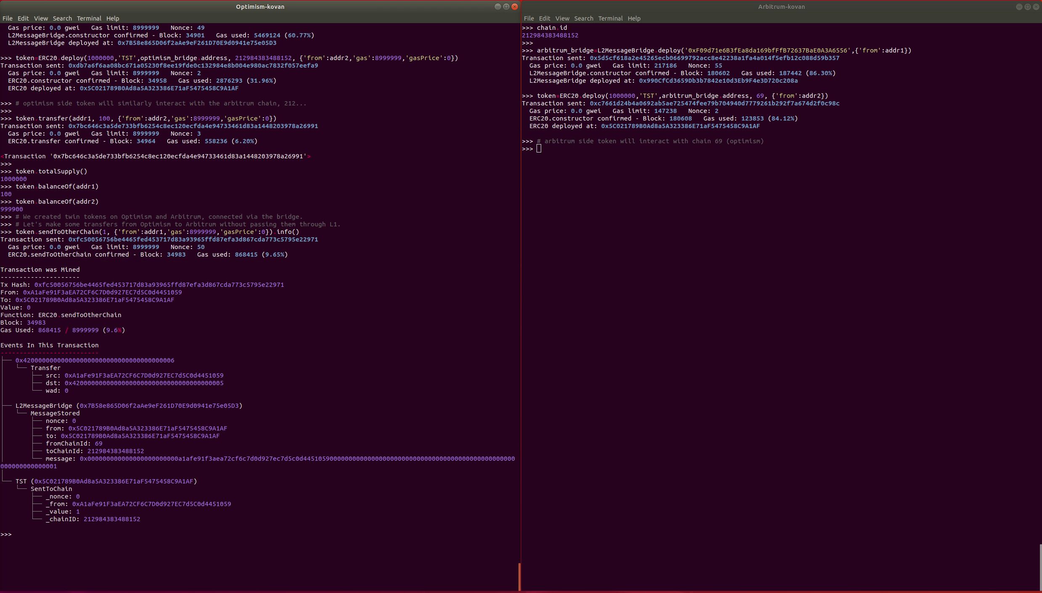This screenshot has height=593, width=1042.
Task: Open Terminal menu in Arbitrum-kovan window
Action: click(x=610, y=18)
